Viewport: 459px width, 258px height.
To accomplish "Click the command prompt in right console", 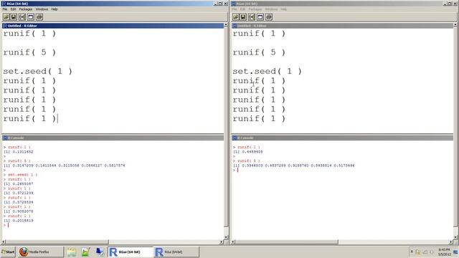I will (x=235, y=171).
